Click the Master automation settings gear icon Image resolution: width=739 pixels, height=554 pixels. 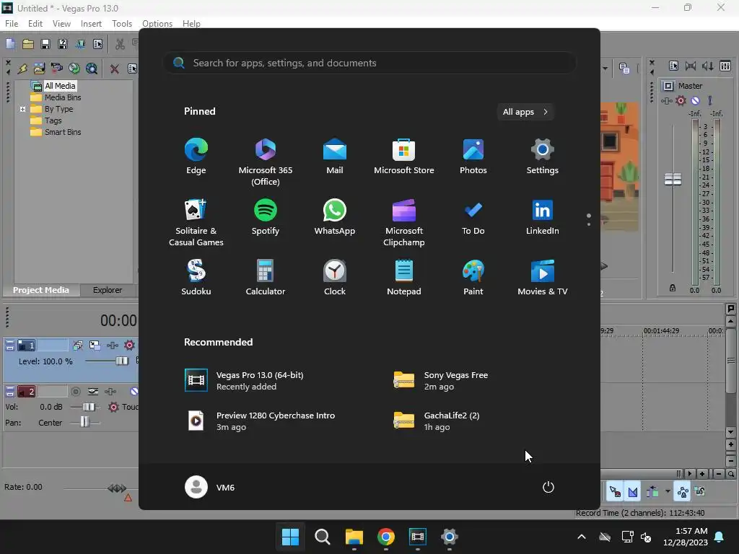click(x=681, y=101)
